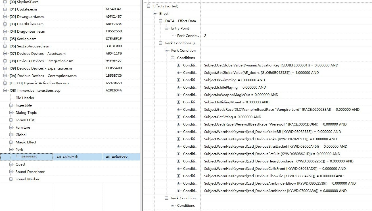Collapse the DATA - Effect Data node
372x211 pixels.
[160, 21]
